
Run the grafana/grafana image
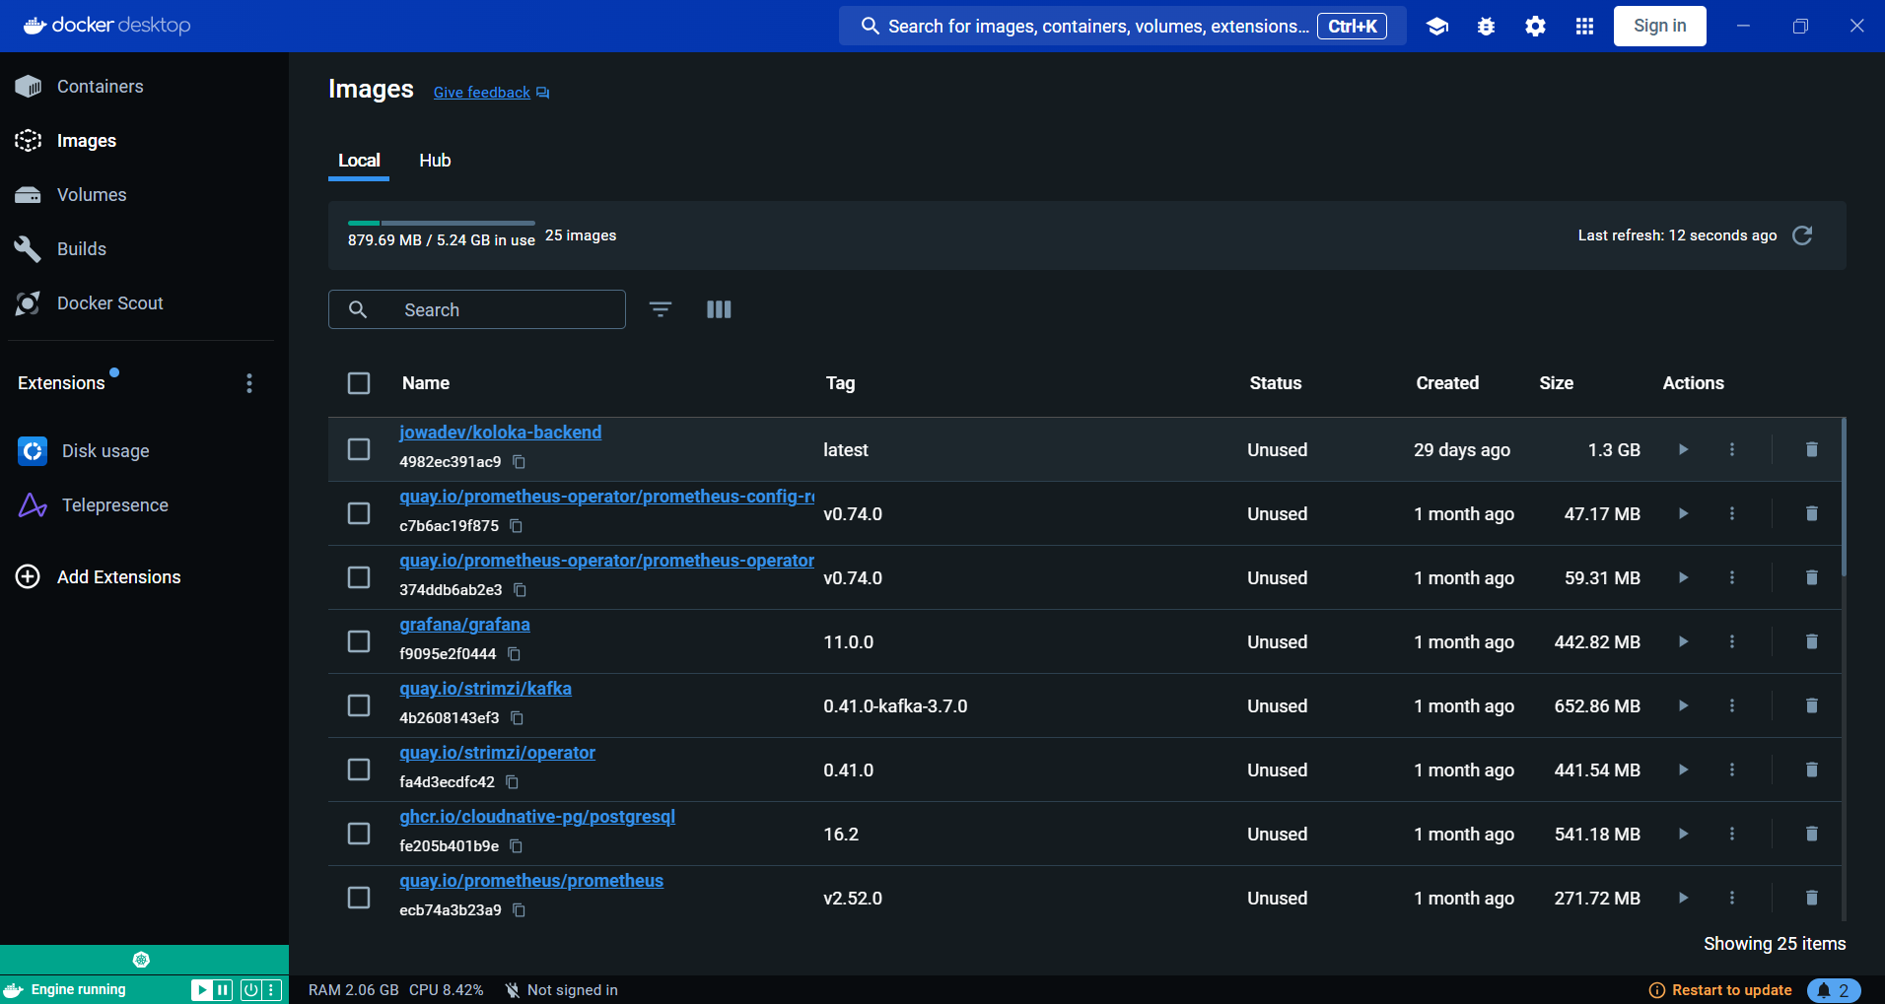click(x=1683, y=641)
